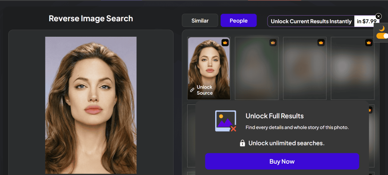Click 'Find every details and whole story' text

pyautogui.click(x=297, y=128)
